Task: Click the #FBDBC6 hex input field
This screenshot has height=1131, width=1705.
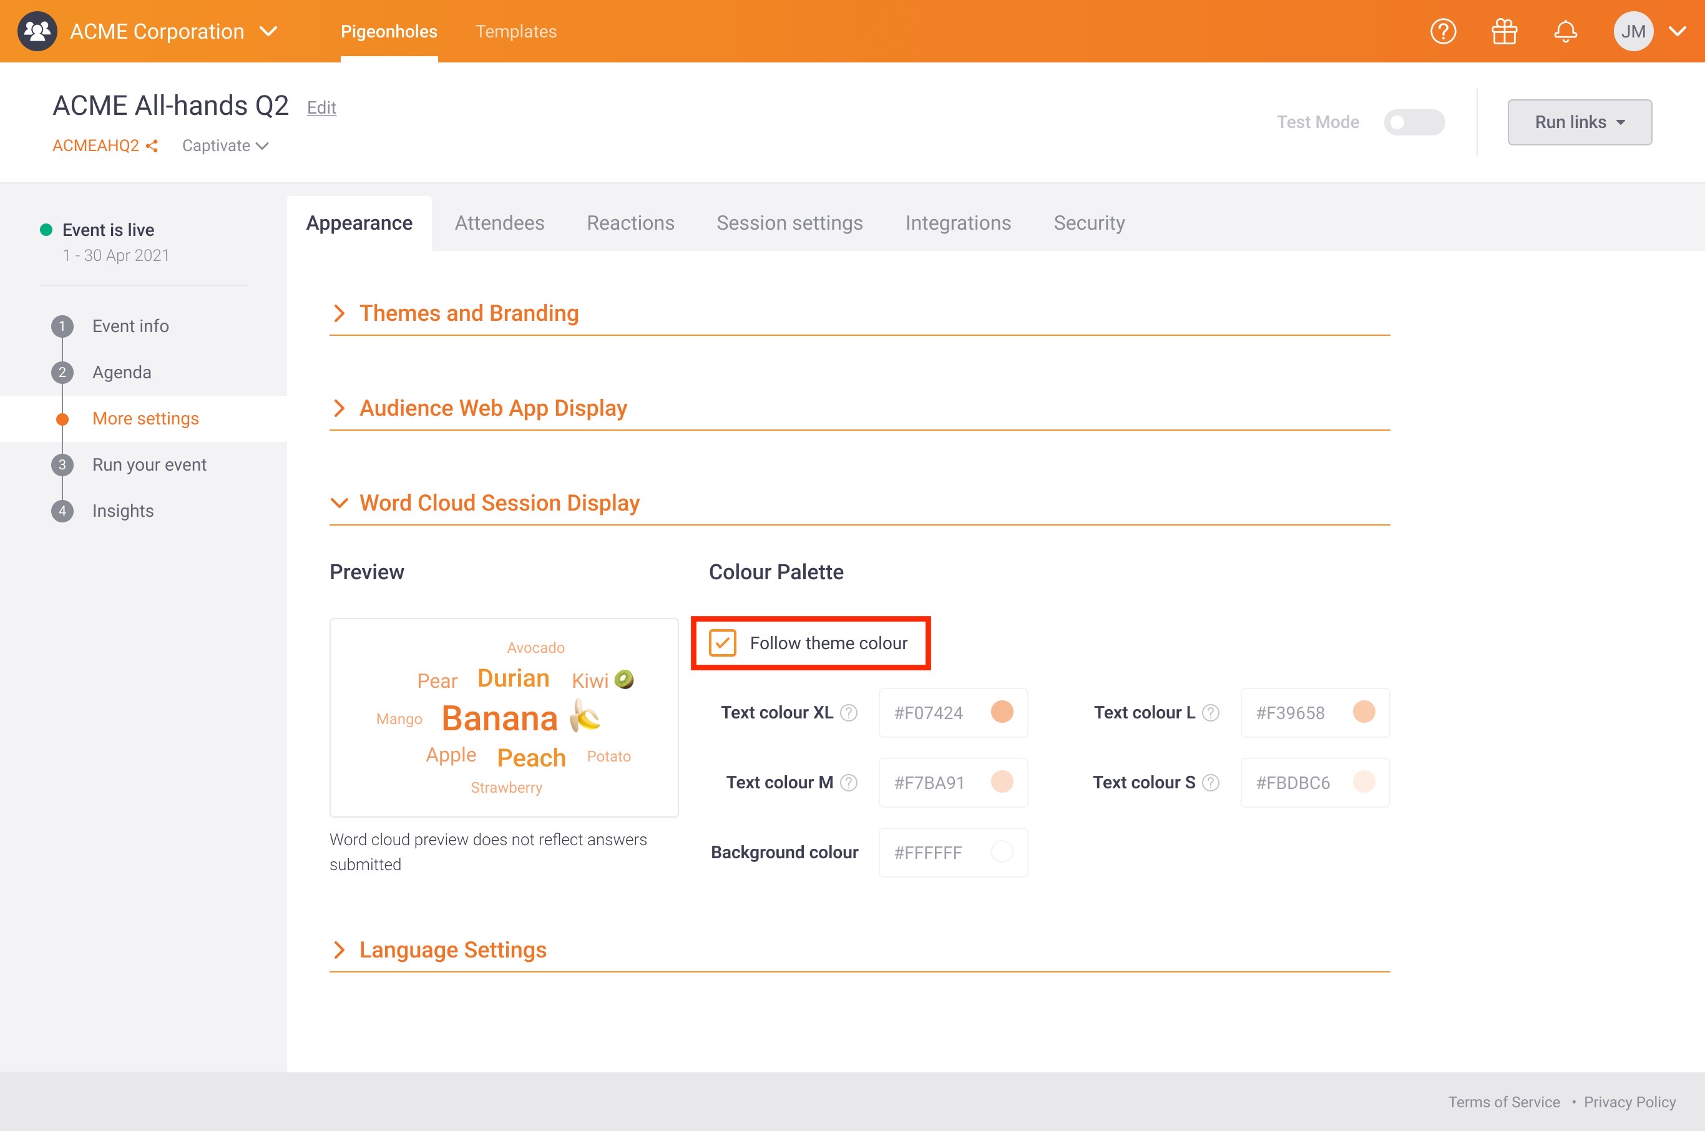Action: tap(1315, 783)
